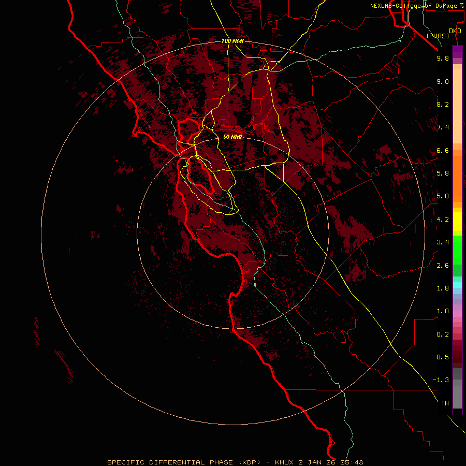Pick the cyan segment of the color bar

tap(457, 285)
